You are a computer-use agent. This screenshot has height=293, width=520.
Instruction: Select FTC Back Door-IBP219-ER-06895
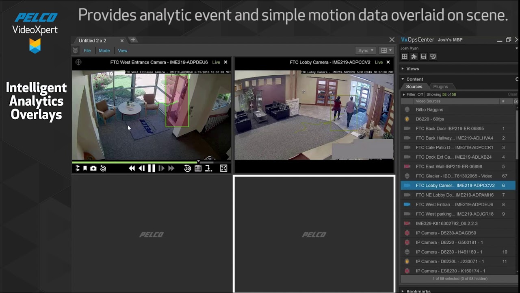point(458,129)
